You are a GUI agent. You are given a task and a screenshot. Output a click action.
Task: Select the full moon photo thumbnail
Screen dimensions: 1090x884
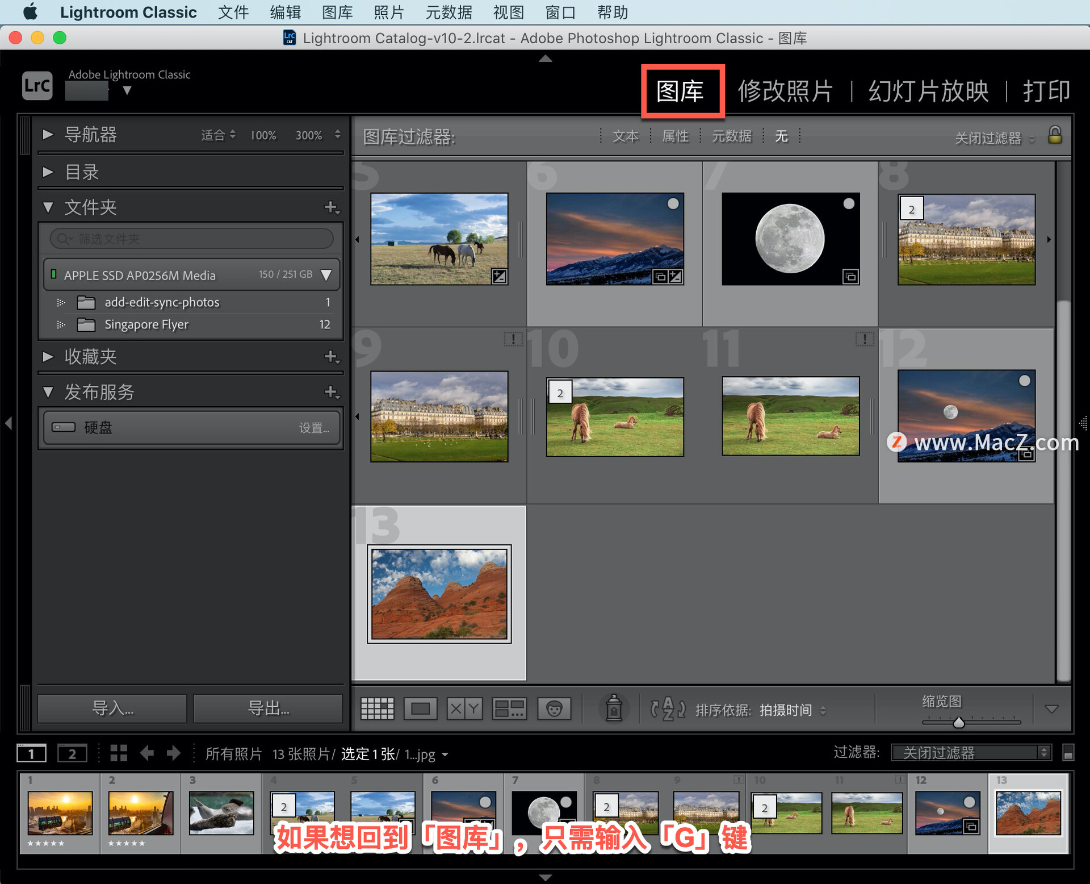point(790,239)
